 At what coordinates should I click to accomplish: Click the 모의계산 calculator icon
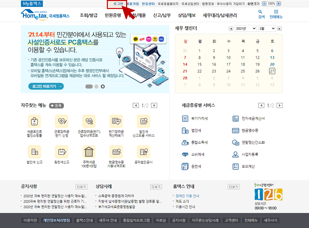point(236,166)
